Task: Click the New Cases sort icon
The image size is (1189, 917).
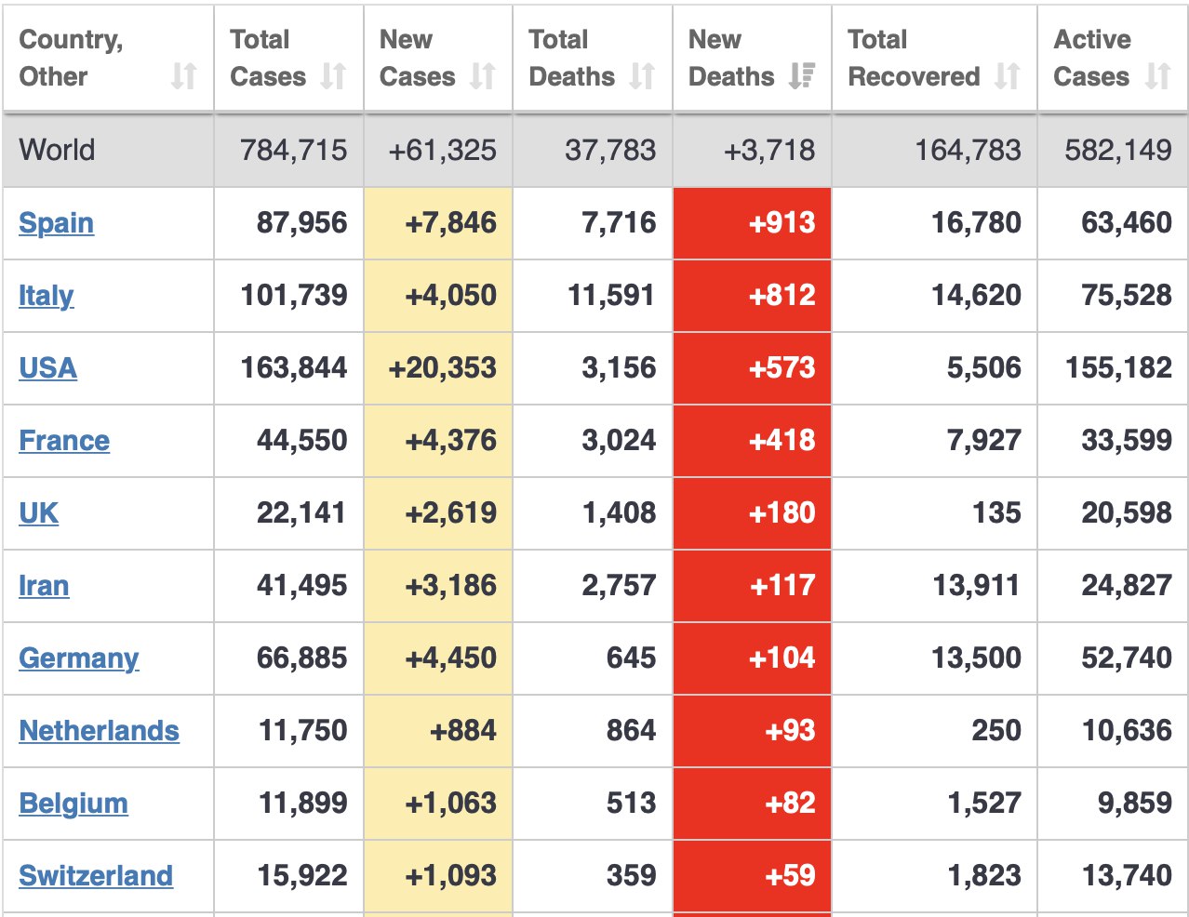Action: [x=482, y=76]
